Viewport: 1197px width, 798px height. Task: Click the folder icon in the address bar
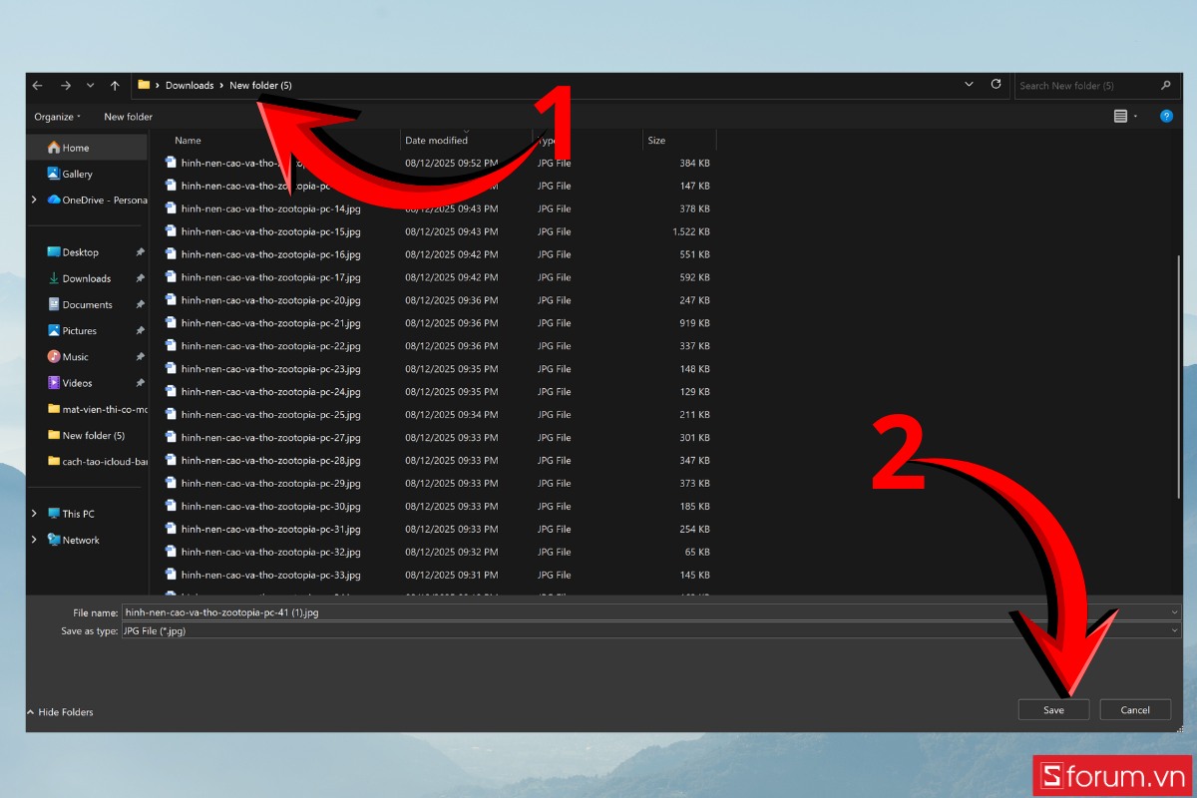coord(144,85)
